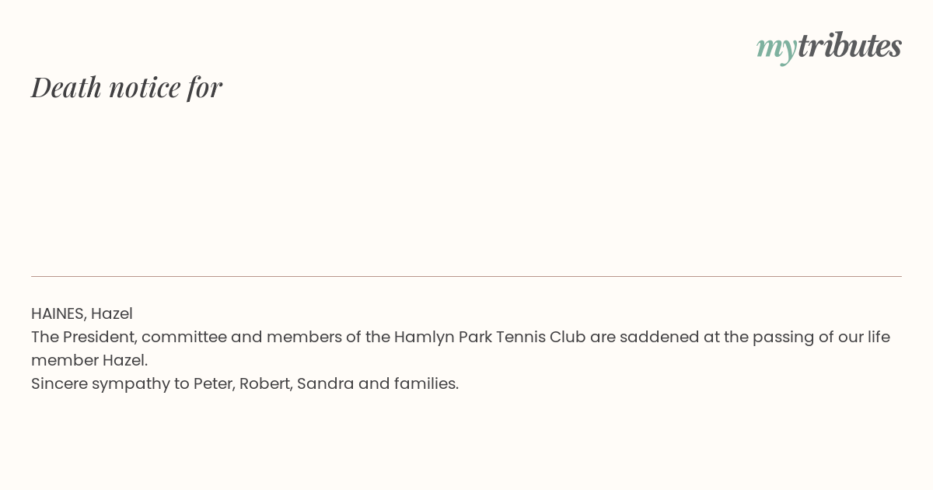Click the word 'Death' in the heading
The image size is (933, 490).
click(66, 86)
